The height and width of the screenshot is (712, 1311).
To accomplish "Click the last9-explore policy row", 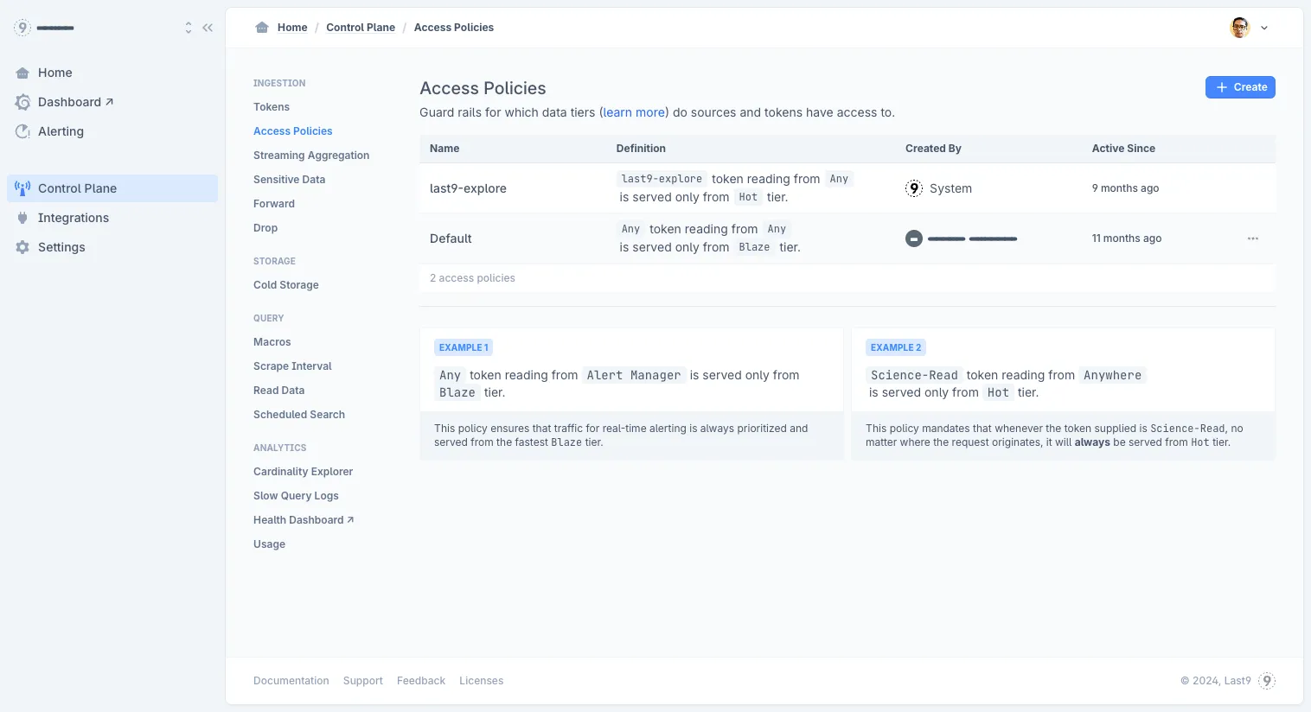I will coord(468,188).
